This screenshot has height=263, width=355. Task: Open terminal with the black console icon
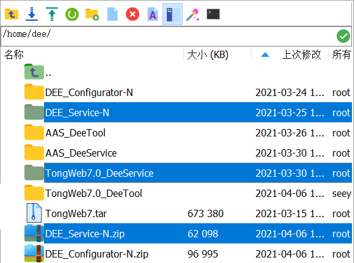213,14
